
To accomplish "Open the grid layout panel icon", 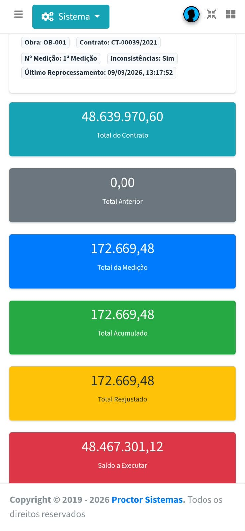I will click(230, 14).
